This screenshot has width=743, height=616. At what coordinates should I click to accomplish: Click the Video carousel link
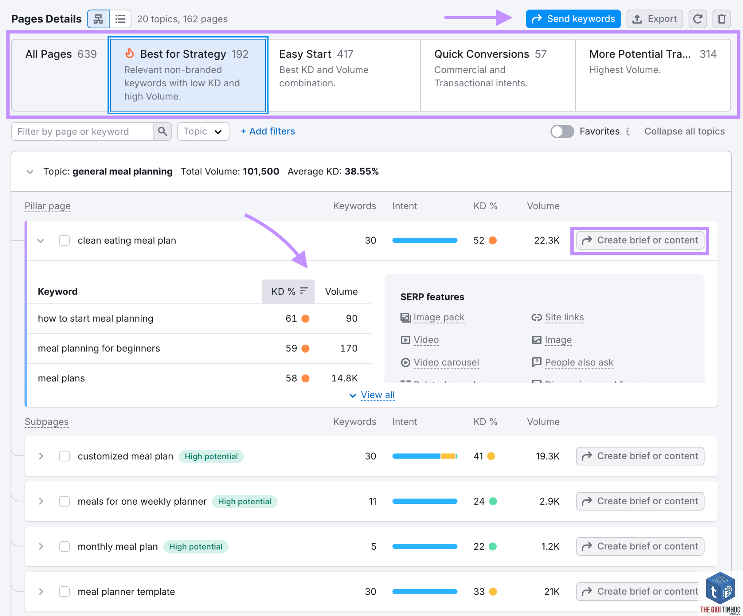point(446,362)
